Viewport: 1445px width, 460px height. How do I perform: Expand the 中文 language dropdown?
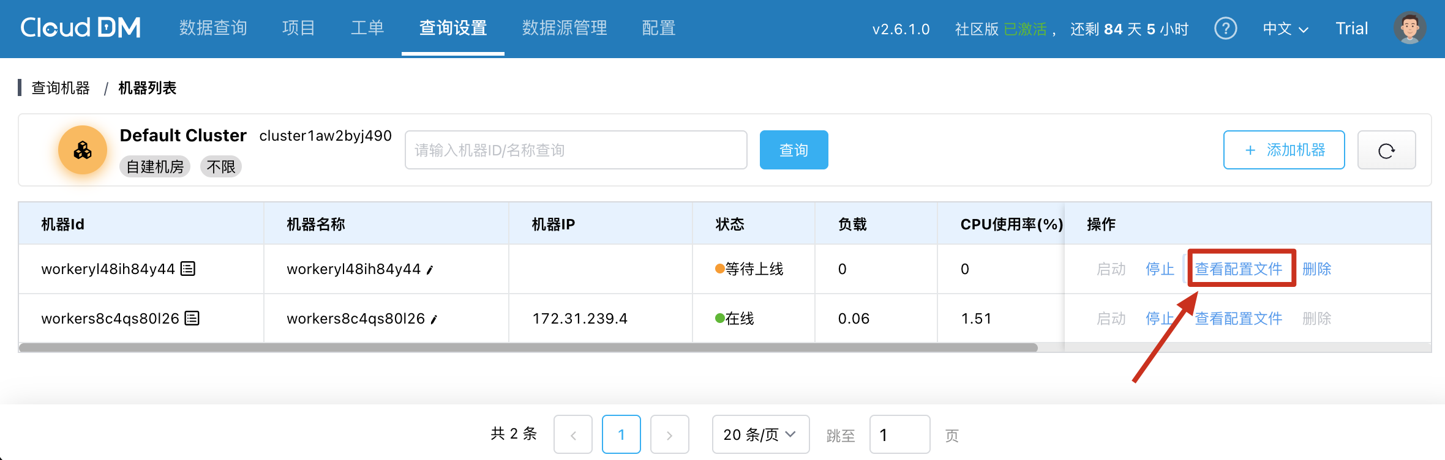(1285, 29)
